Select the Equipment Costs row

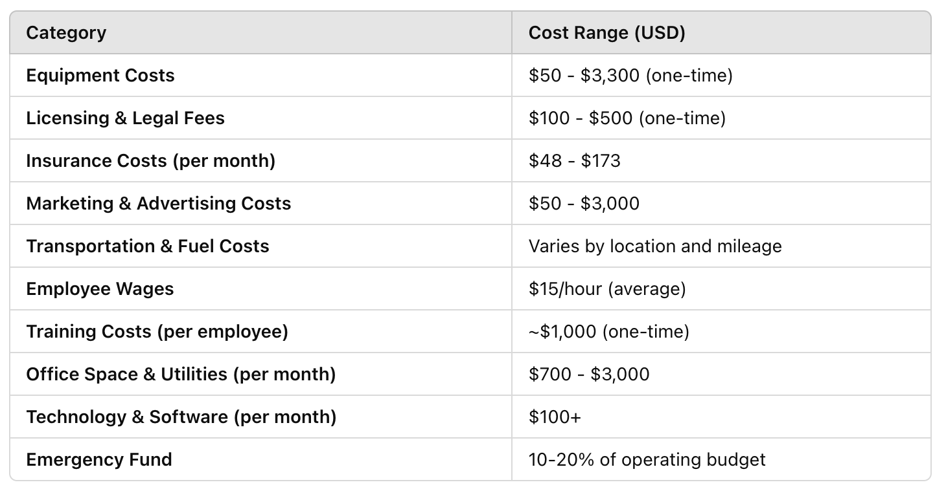99,75
